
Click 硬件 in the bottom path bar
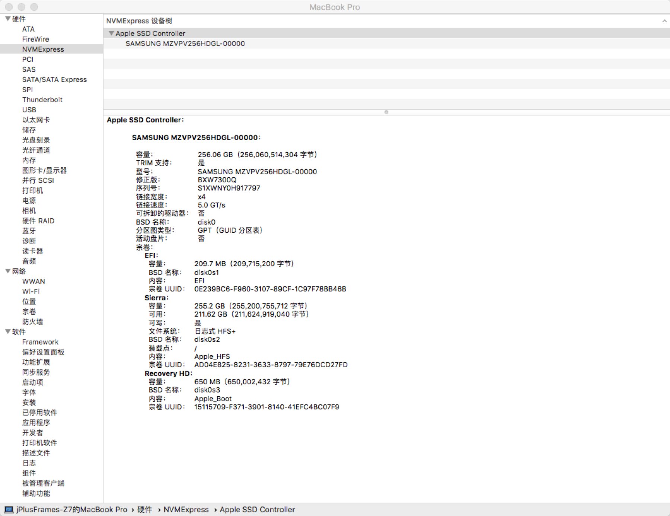(x=144, y=510)
